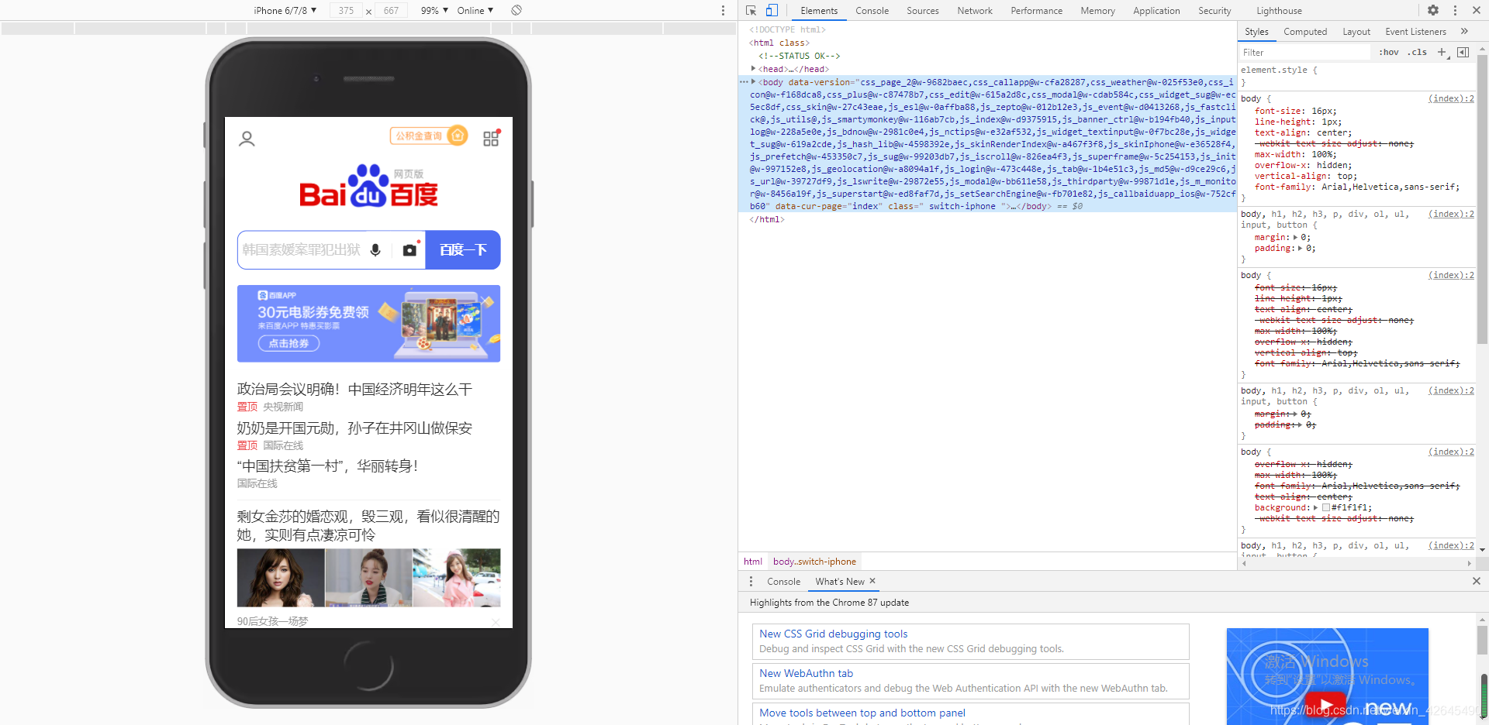Click the 点击抢券 banner button
The height and width of the screenshot is (725, 1489).
[x=288, y=343]
